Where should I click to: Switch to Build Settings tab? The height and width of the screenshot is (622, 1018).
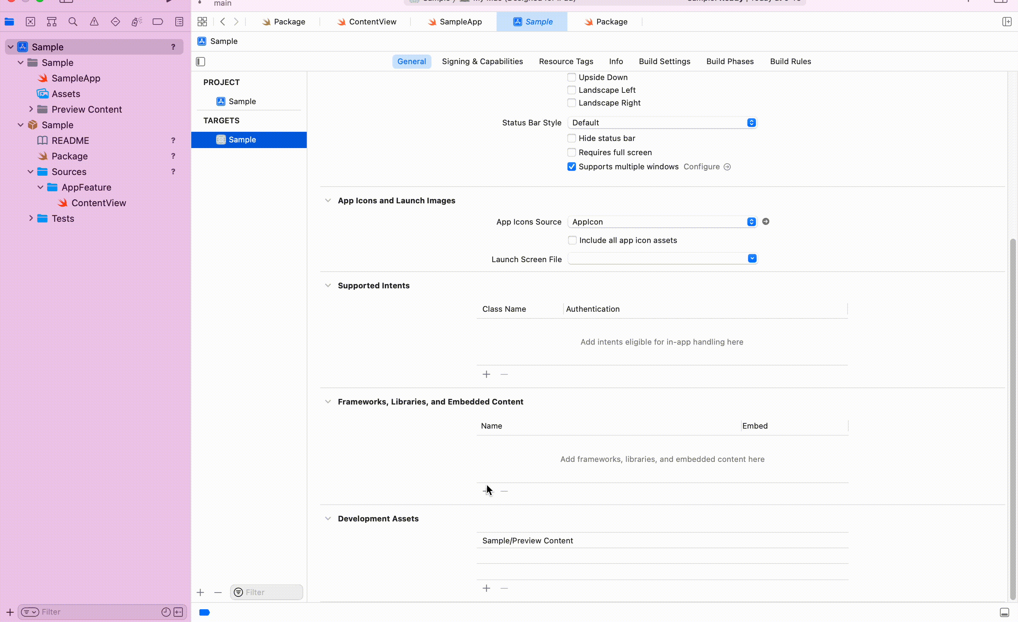pyautogui.click(x=664, y=62)
